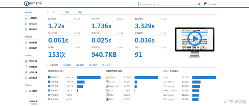Image resolution: width=249 pixels, height=106 pixels.
Task: Switch to the PC tab
Action: (54, 12)
